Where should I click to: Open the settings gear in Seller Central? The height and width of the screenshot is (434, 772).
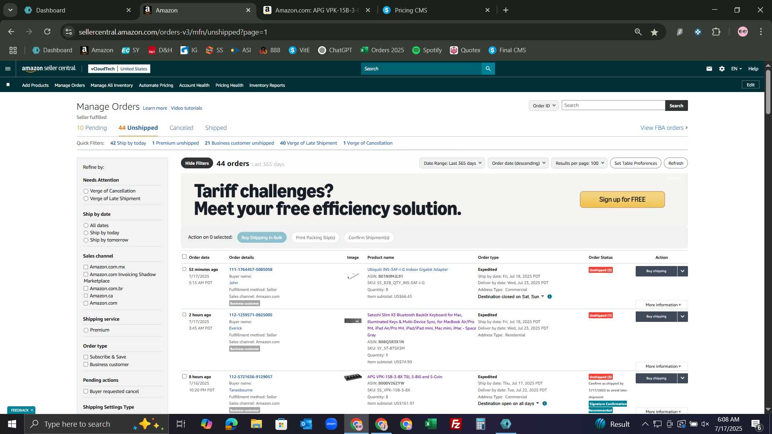(722, 69)
